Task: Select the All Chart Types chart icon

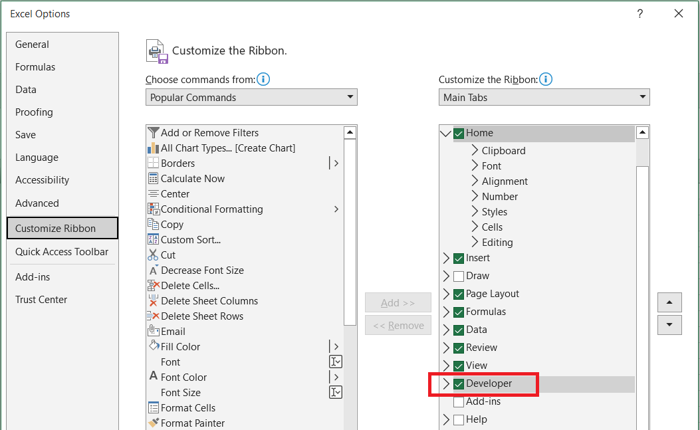Action: coord(154,148)
